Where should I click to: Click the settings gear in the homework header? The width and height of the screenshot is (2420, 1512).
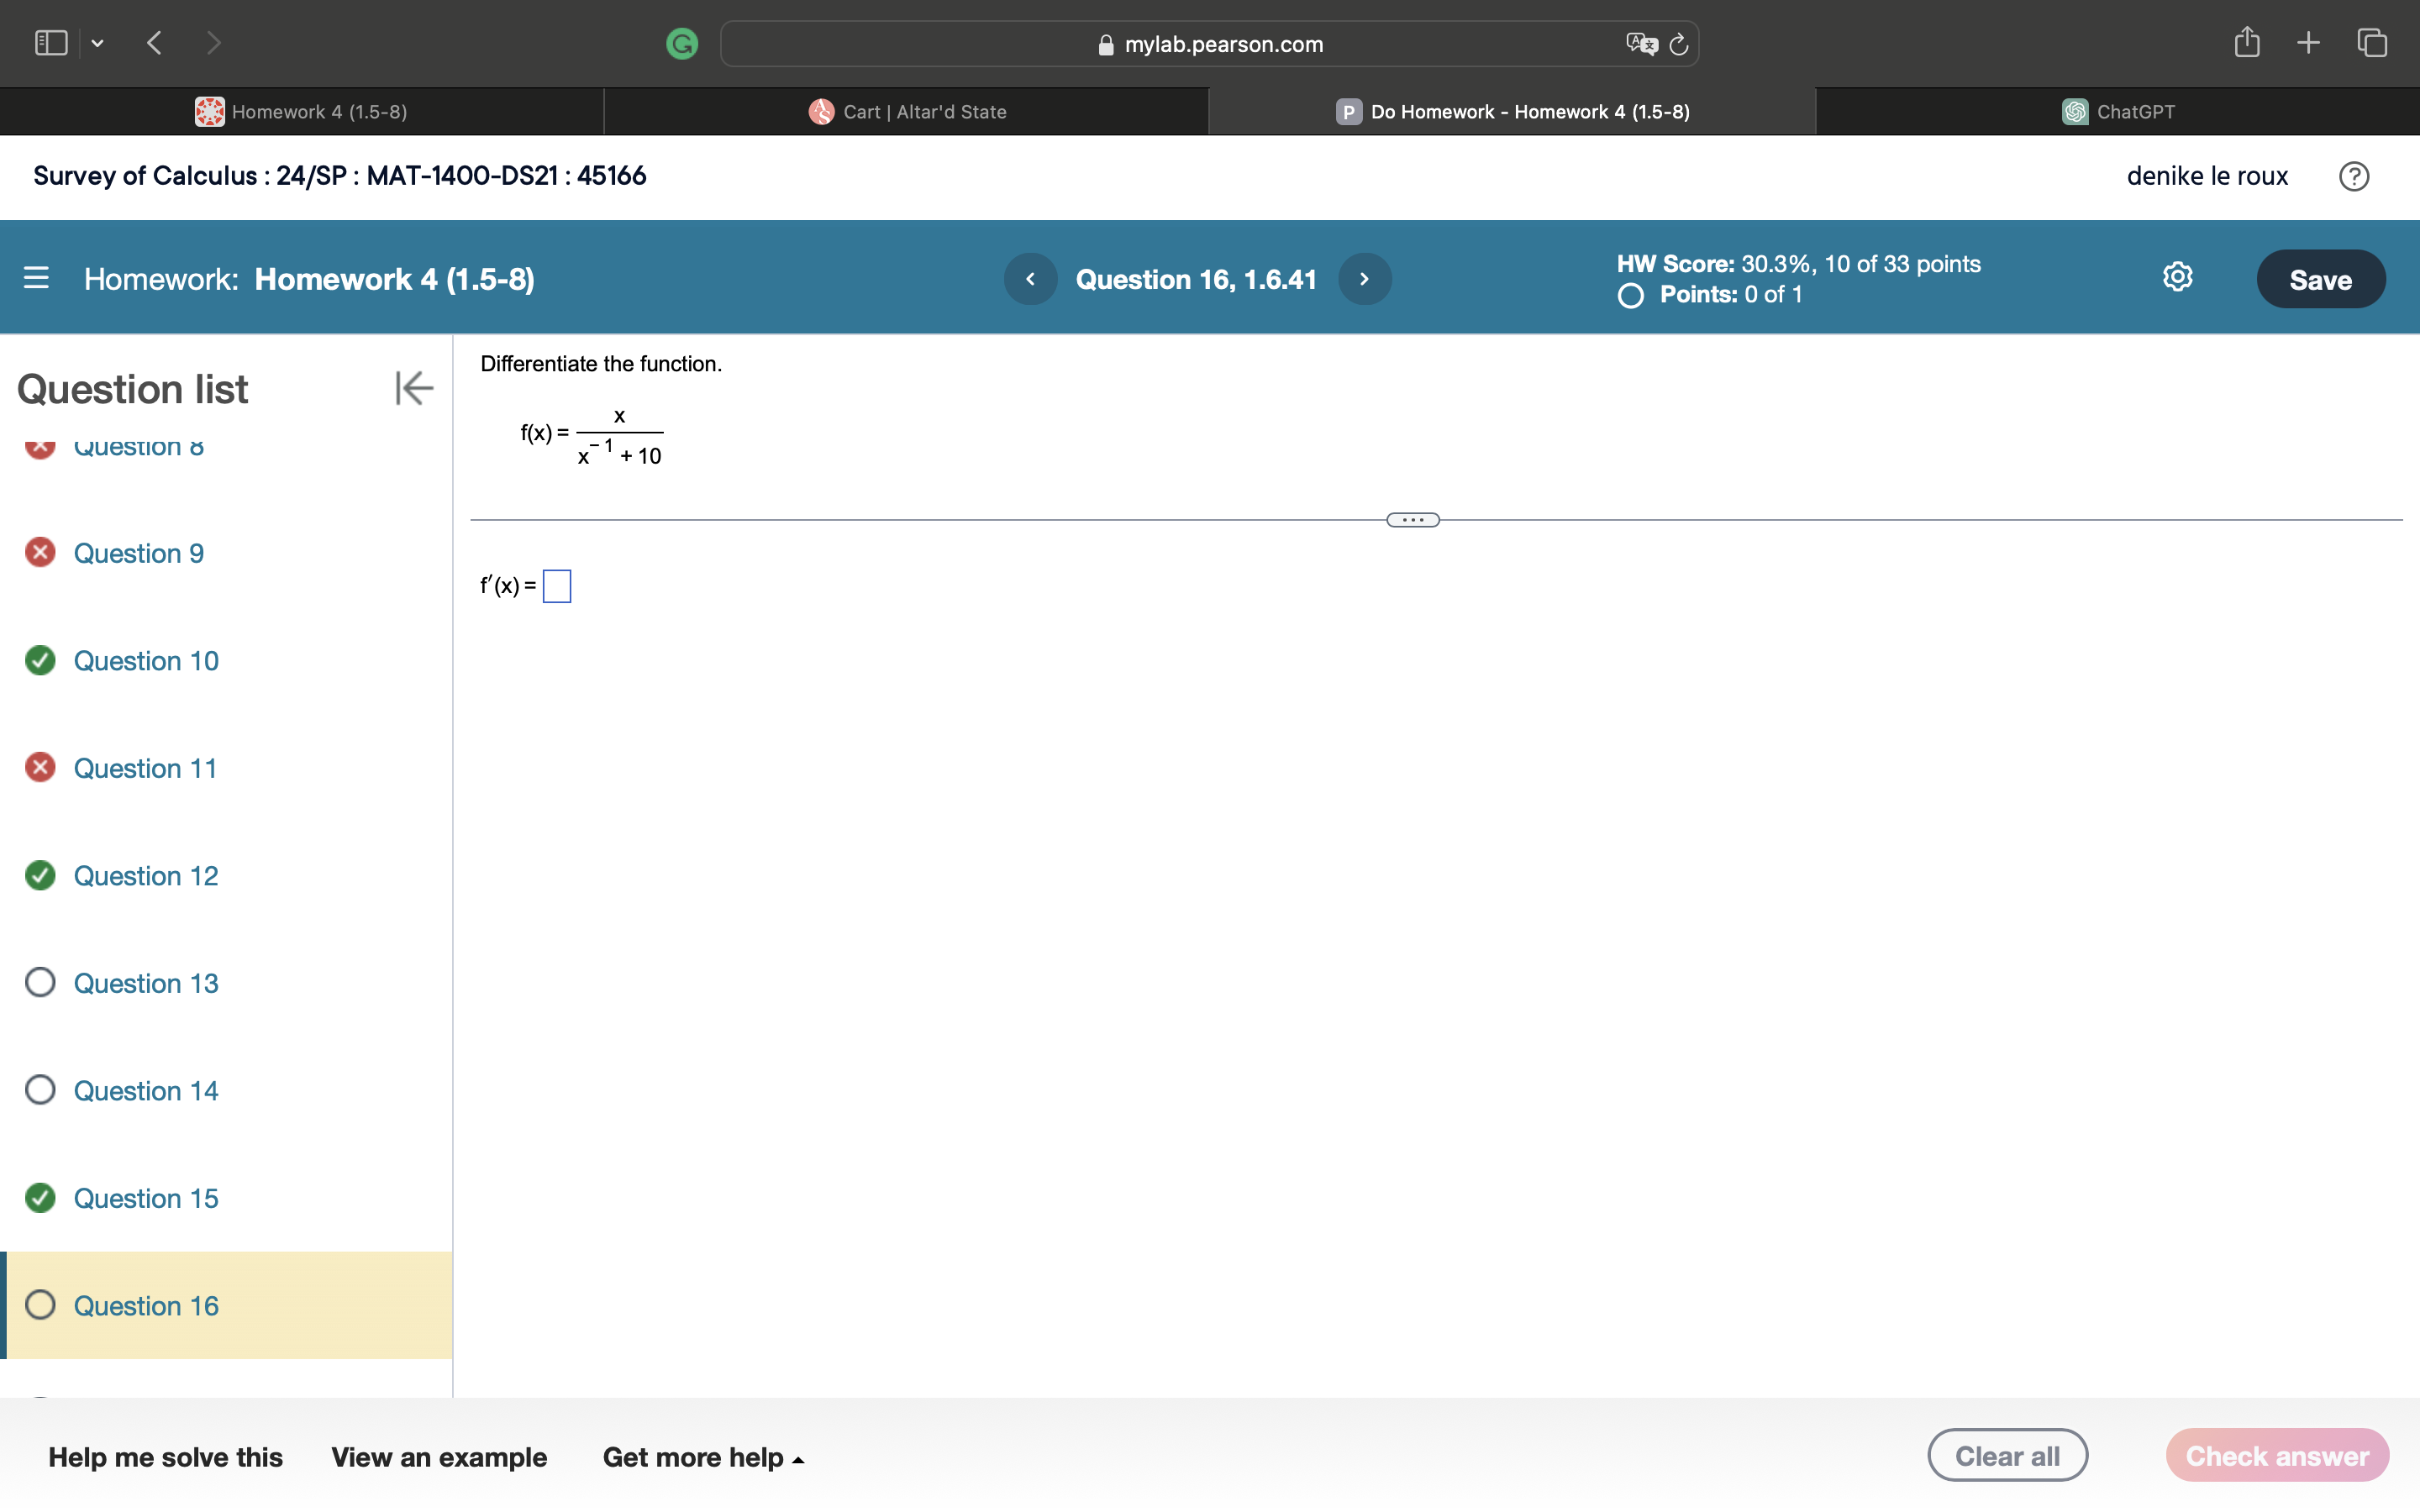pos(2176,277)
